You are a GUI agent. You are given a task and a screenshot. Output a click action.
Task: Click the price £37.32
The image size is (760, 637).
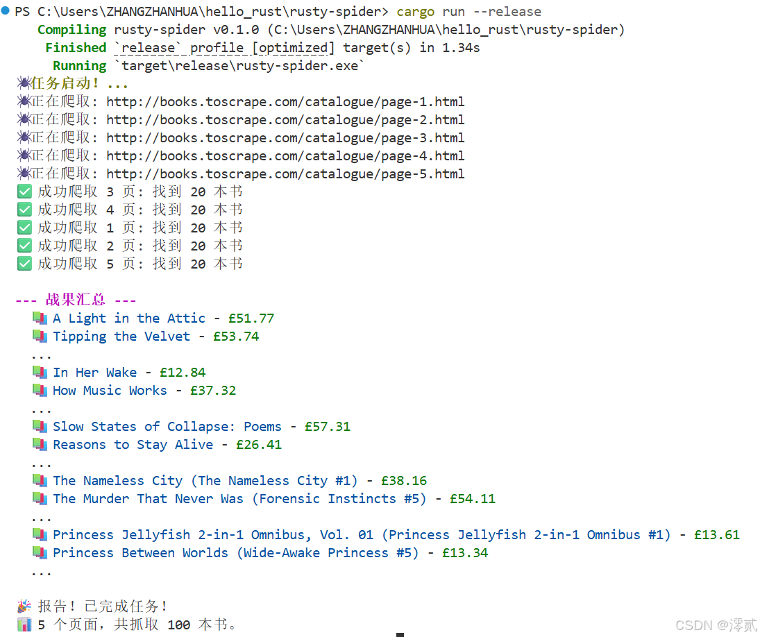click(x=213, y=390)
